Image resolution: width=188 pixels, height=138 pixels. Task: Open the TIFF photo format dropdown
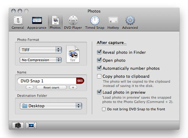[x=41, y=50]
